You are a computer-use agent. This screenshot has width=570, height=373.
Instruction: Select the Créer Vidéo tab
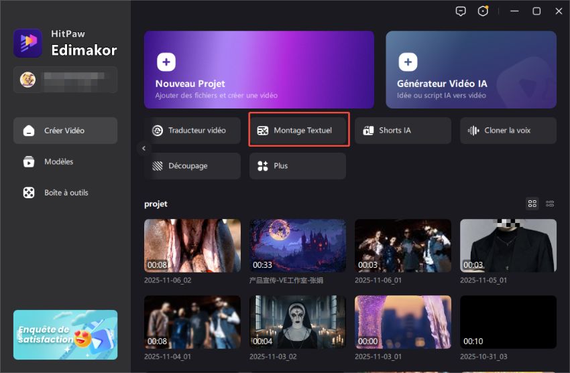coord(65,131)
